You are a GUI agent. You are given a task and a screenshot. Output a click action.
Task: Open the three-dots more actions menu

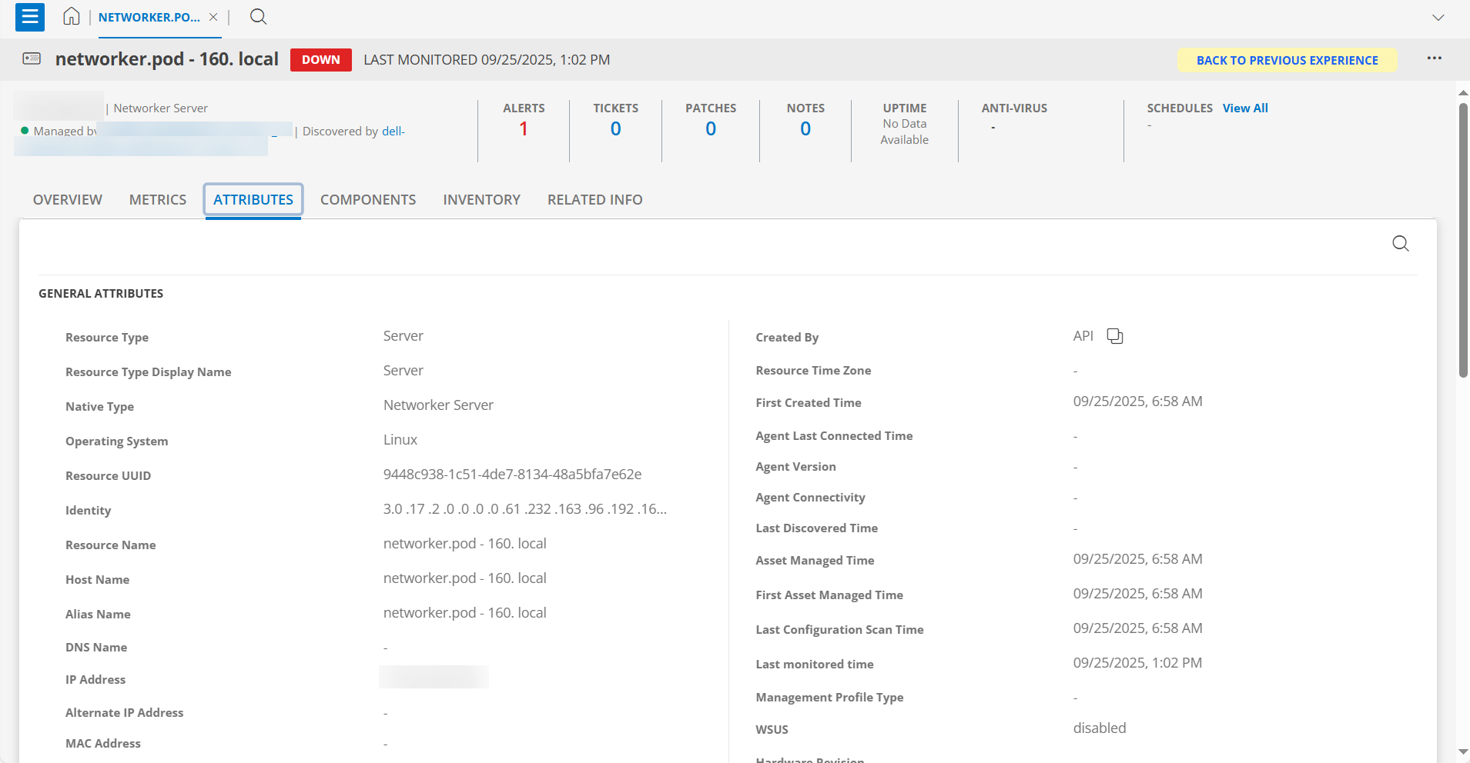pos(1434,58)
